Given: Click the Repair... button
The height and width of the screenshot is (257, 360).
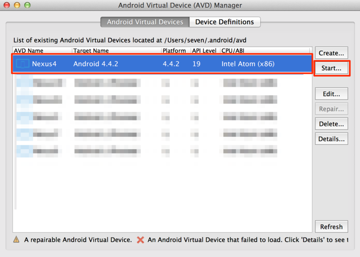Looking at the screenshot, I should pos(331,109).
